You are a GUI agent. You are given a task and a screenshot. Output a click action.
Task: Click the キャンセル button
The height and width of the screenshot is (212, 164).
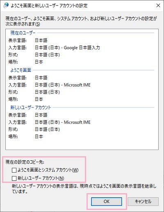(x=143, y=201)
